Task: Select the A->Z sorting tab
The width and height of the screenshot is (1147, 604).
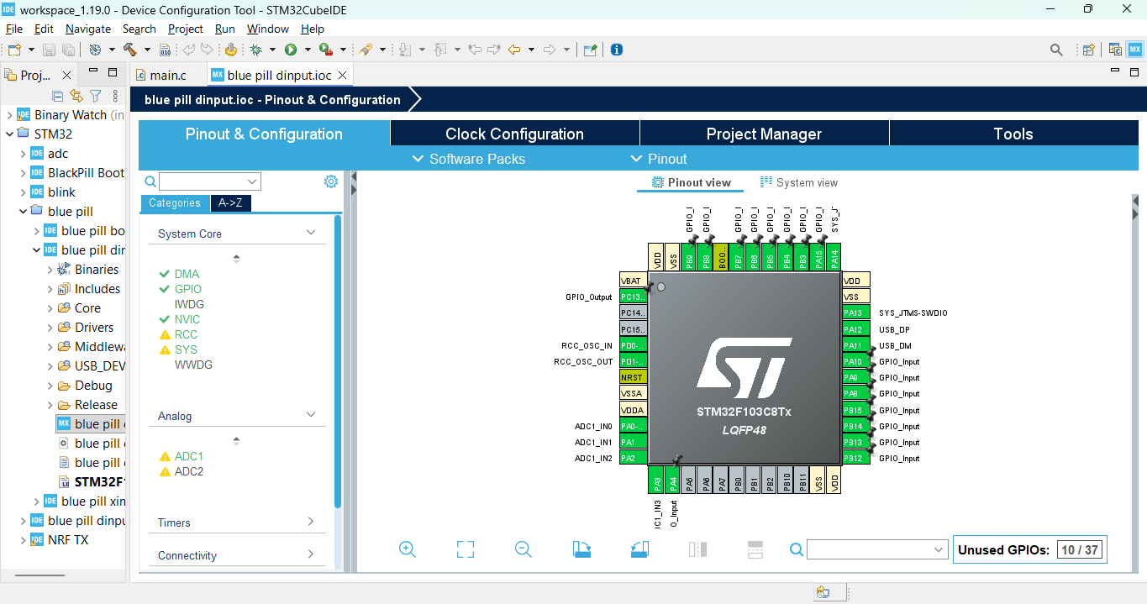Action: point(230,203)
